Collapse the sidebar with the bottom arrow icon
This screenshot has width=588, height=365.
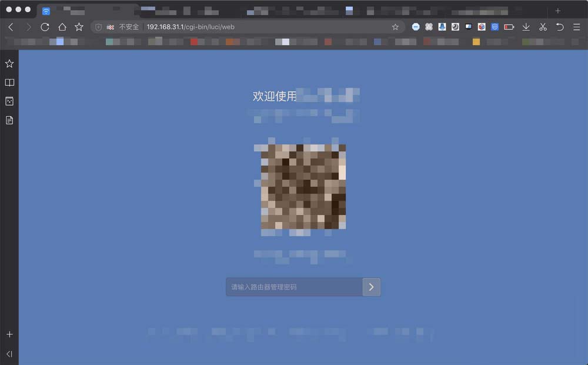tap(9, 354)
